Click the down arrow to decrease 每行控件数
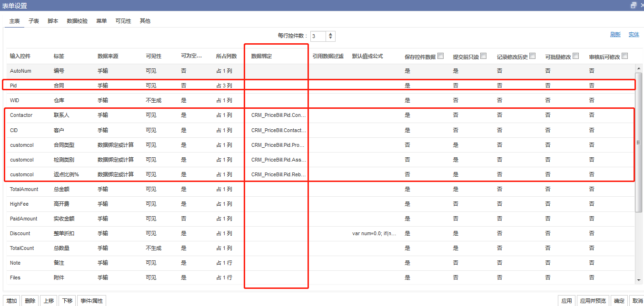This screenshot has height=306, width=644. point(330,38)
